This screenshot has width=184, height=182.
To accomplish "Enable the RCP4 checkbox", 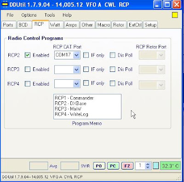I will pyautogui.click(x=28, y=84).
